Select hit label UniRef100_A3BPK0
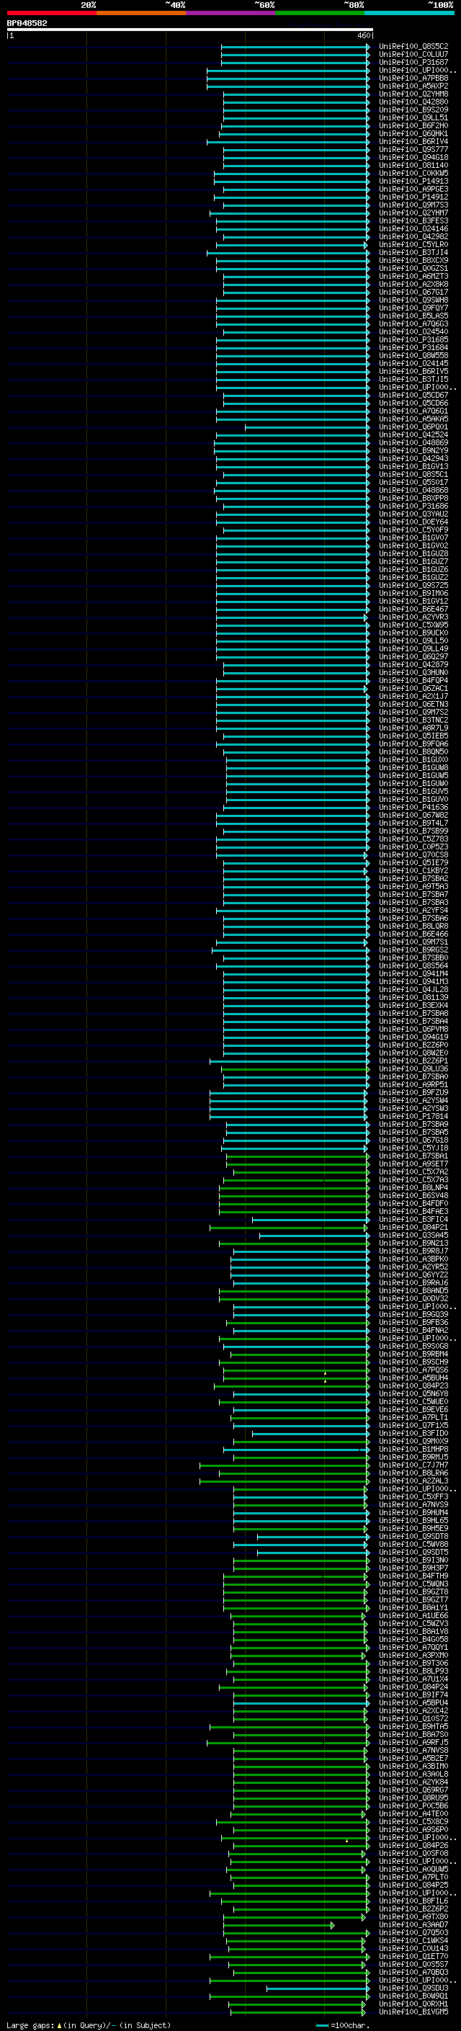461x2031 pixels. pyautogui.click(x=413, y=1259)
